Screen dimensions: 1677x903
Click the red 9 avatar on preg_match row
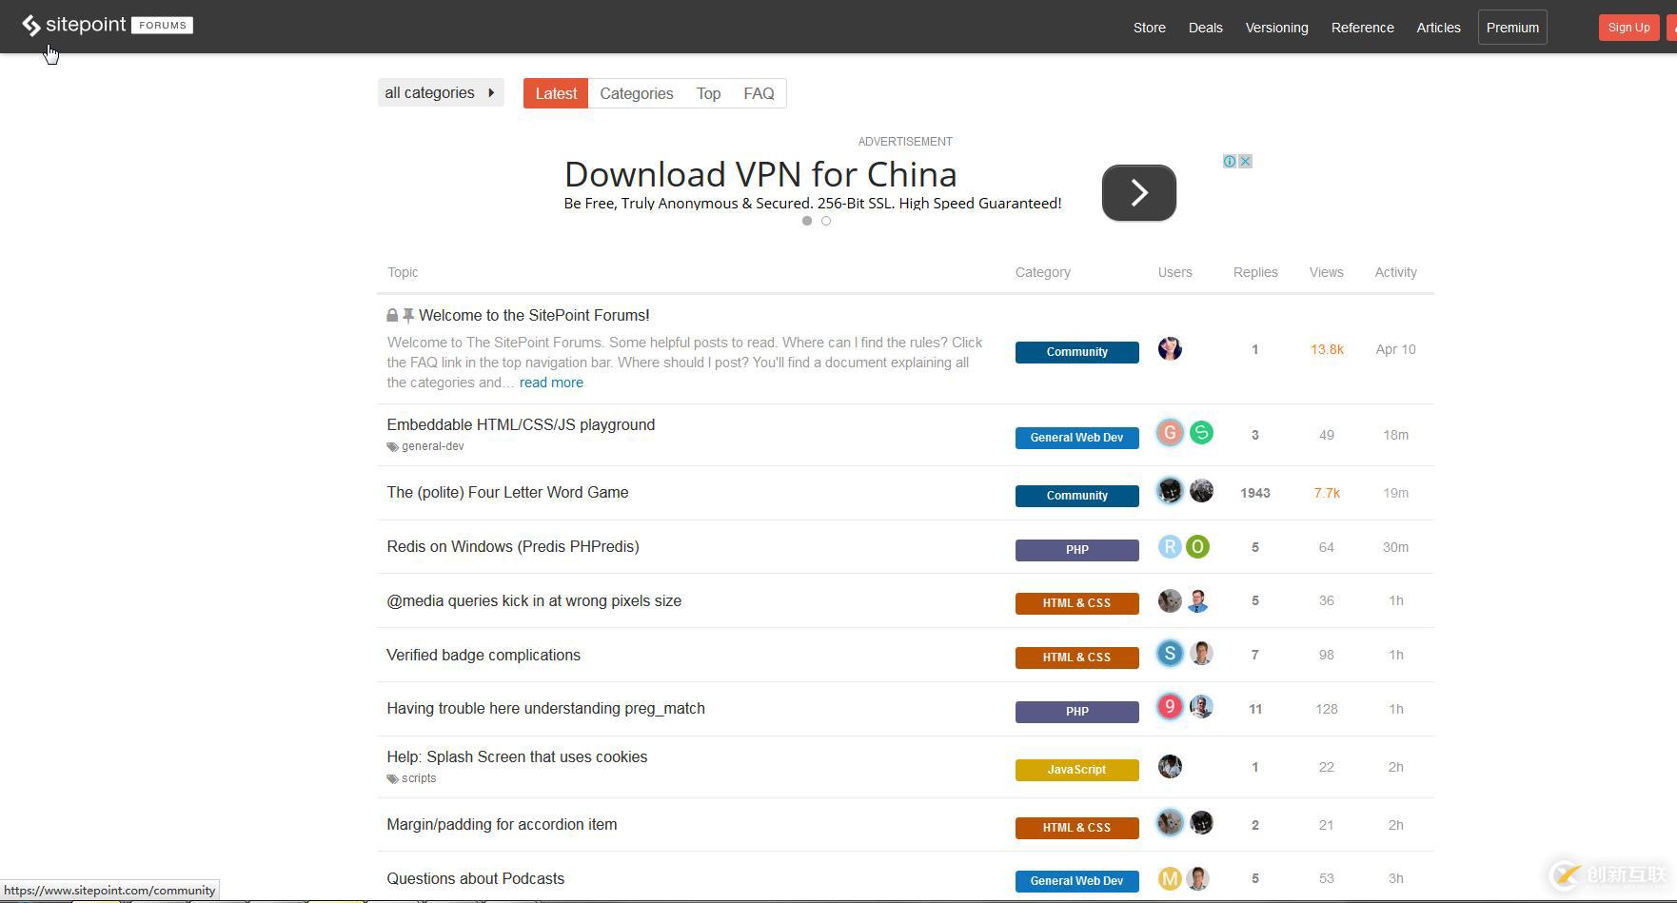(1170, 706)
